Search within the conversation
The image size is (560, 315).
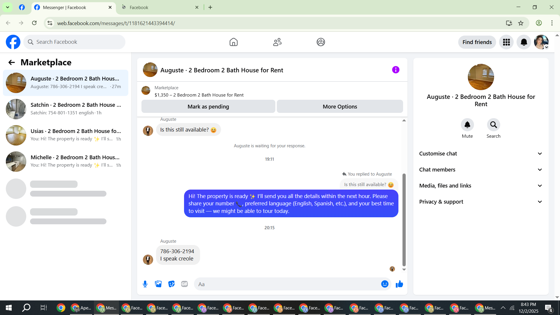pos(493,125)
